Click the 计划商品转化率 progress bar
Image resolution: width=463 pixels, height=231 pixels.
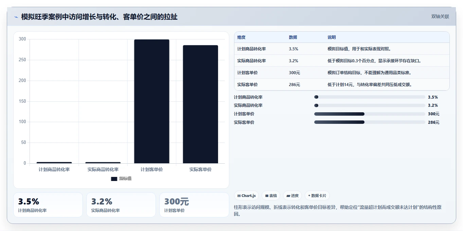(370, 97)
